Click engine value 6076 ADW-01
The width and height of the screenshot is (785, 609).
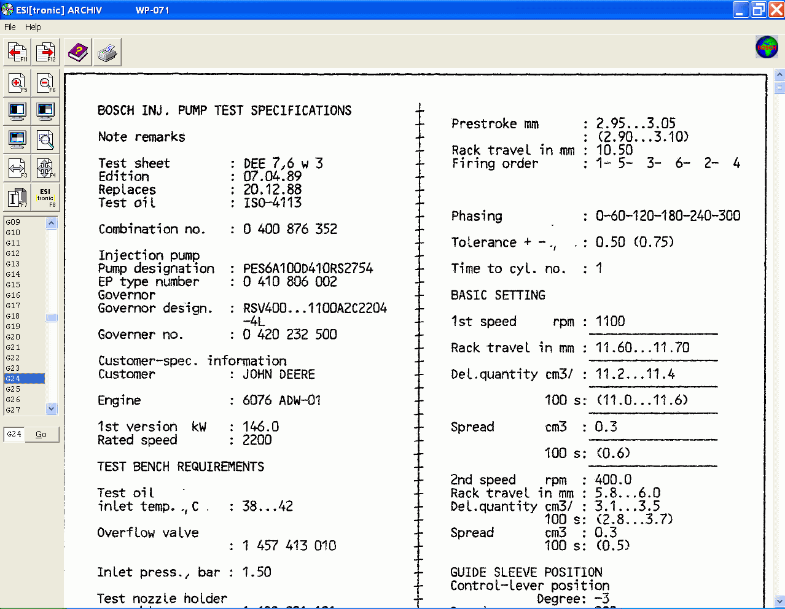(282, 401)
